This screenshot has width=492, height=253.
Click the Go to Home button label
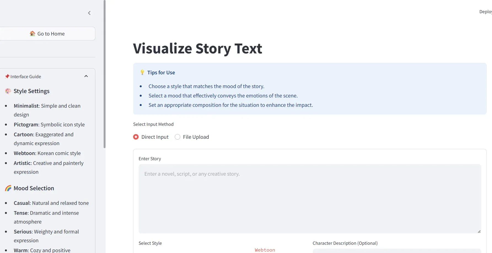tap(51, 34)
